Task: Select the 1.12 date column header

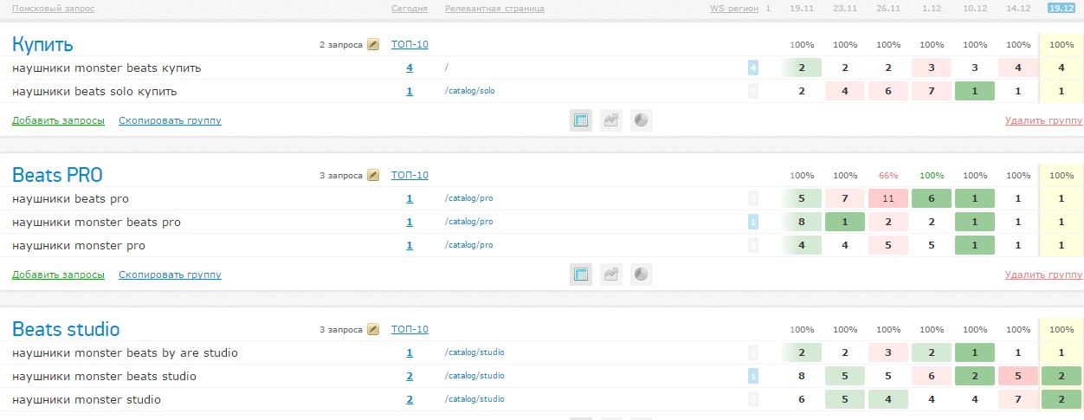Action: tap(932, 9)
